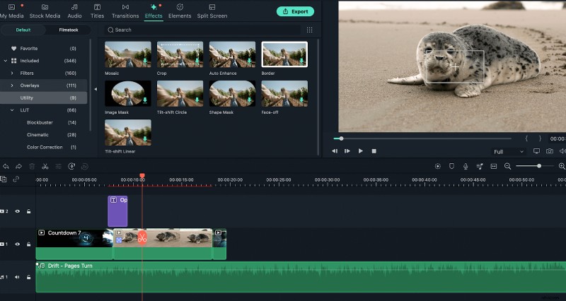Lock video track 2
Image resolution: width=566 pixels, height=301 pixels.
click(28, 211)
